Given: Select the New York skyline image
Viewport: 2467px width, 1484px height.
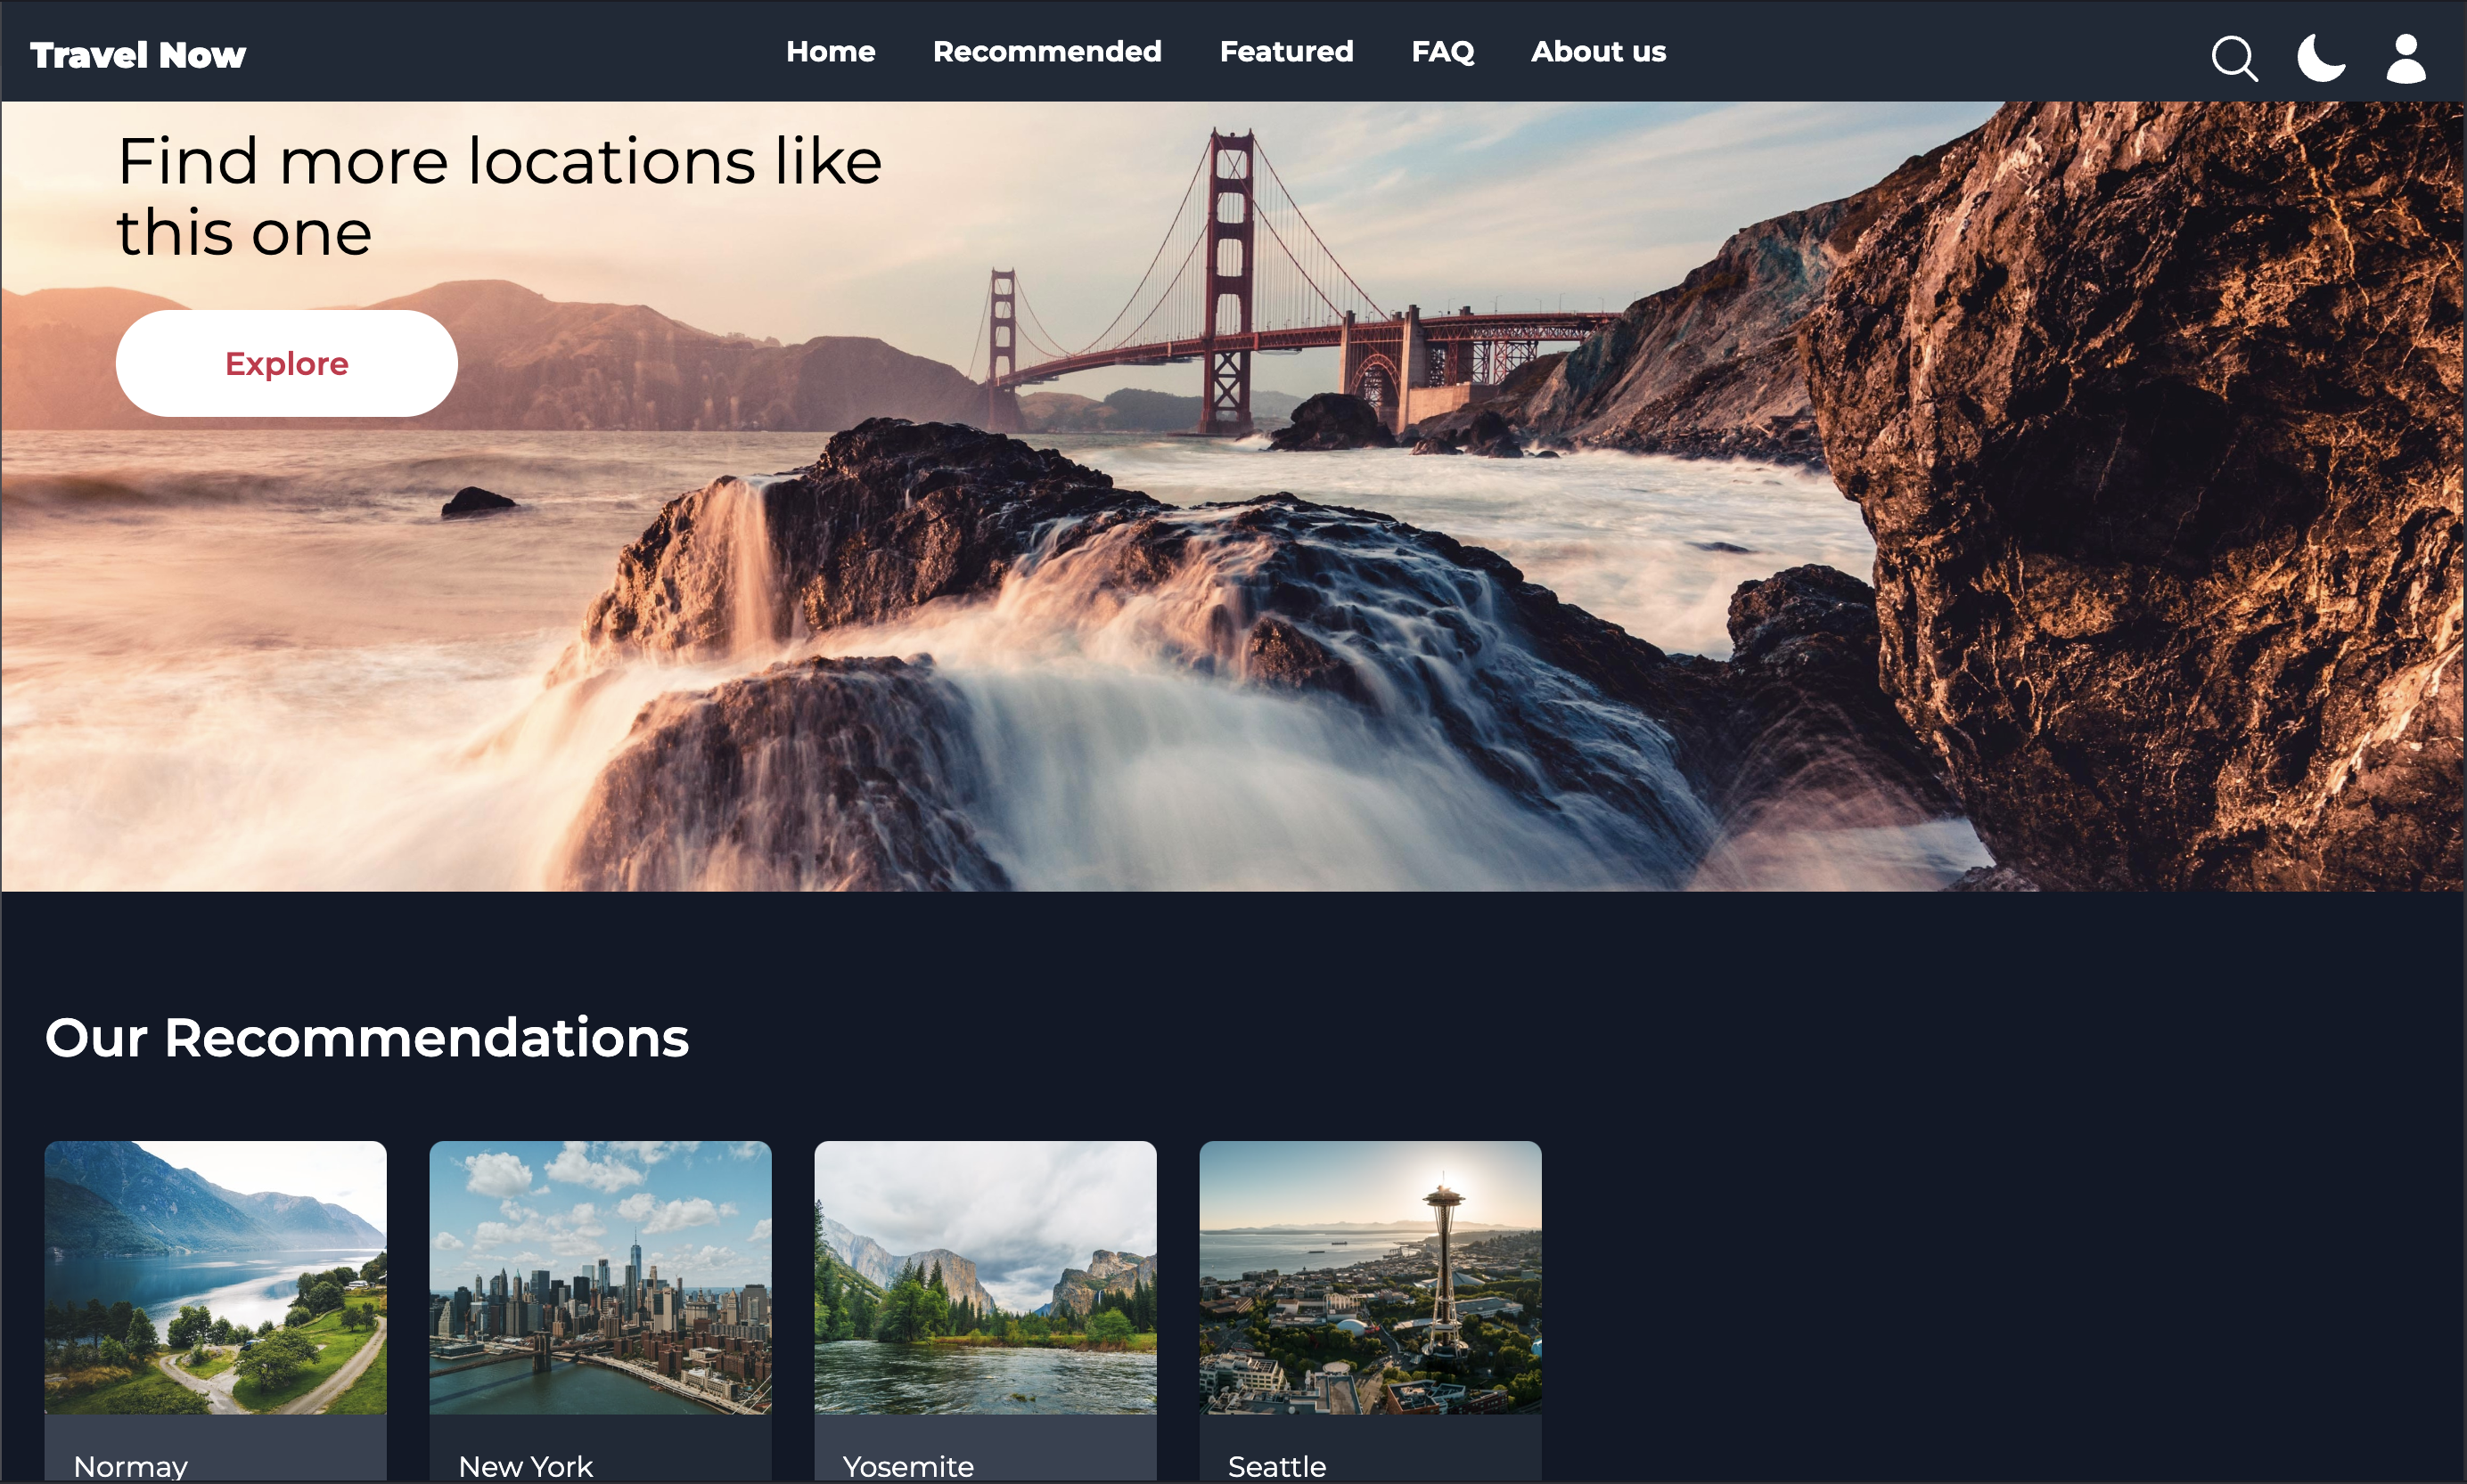Looking at the screenshot, I should click(600, 1277).
